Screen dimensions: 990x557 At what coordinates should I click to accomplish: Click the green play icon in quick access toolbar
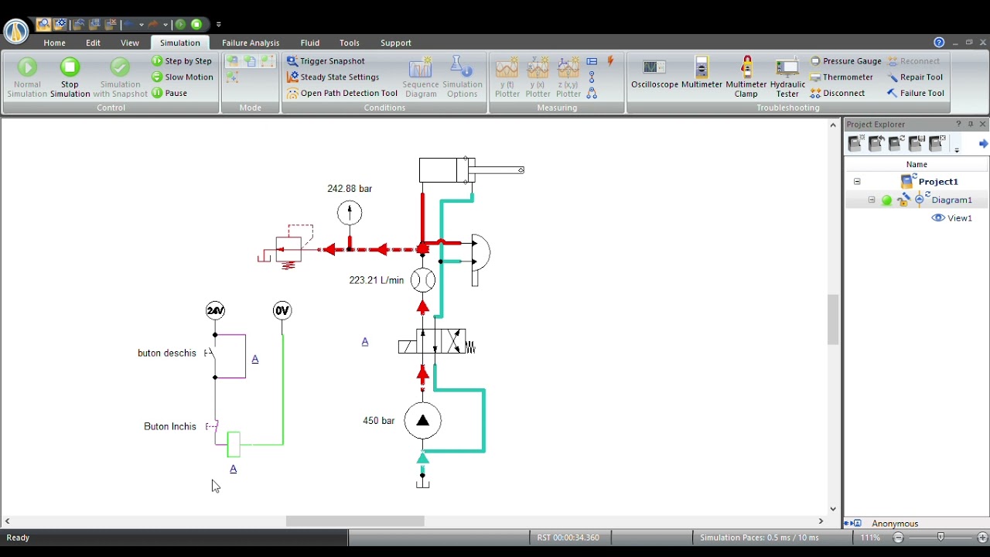click(180, 24)
